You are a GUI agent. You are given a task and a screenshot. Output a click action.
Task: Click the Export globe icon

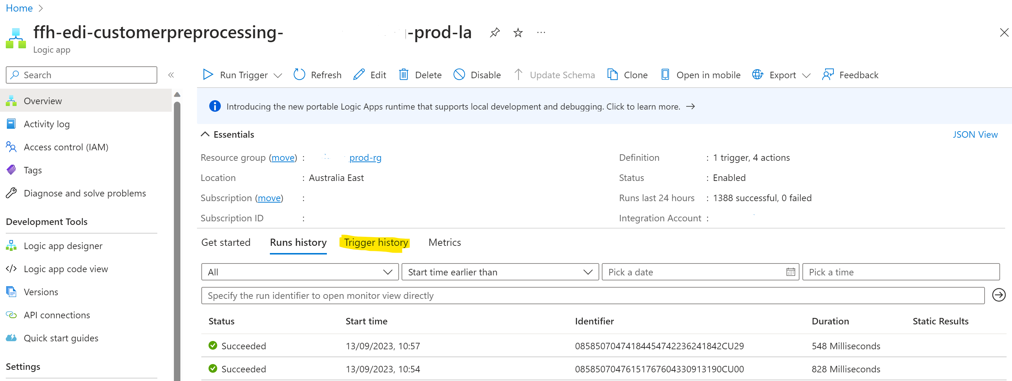757,75
